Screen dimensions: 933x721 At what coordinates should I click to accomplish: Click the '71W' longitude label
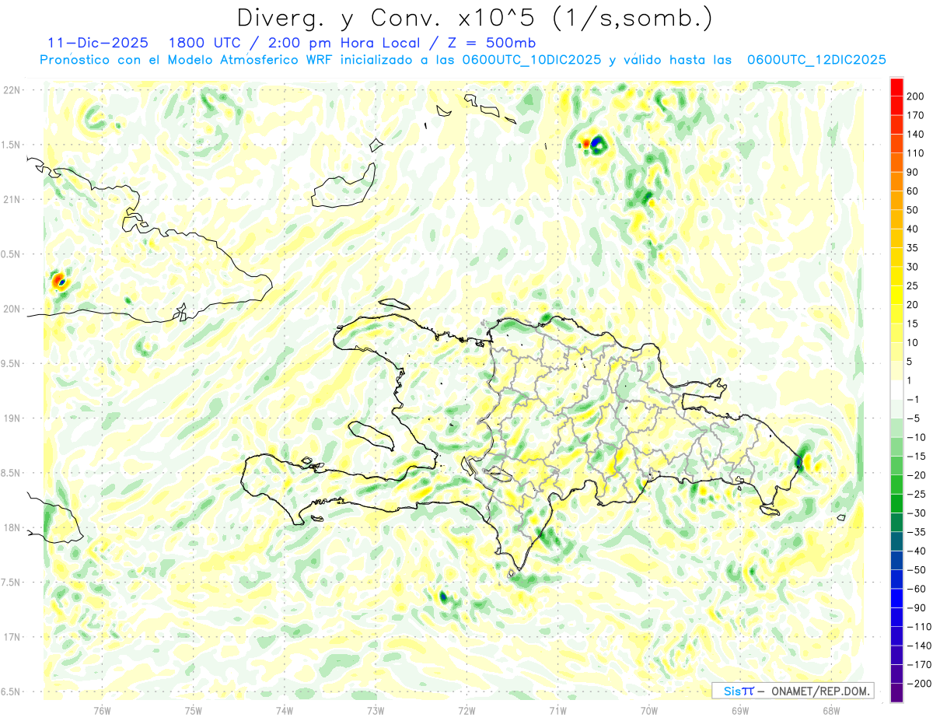click(x=557, y=710)
